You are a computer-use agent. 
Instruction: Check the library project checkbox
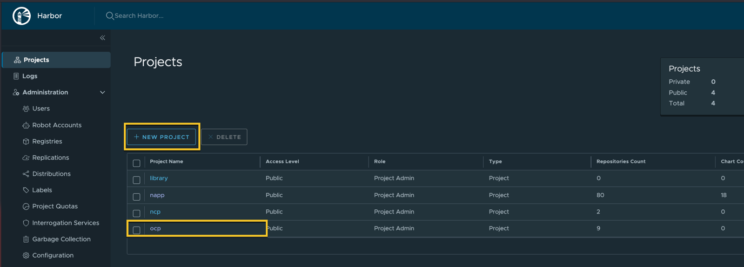tap(137, 180)
